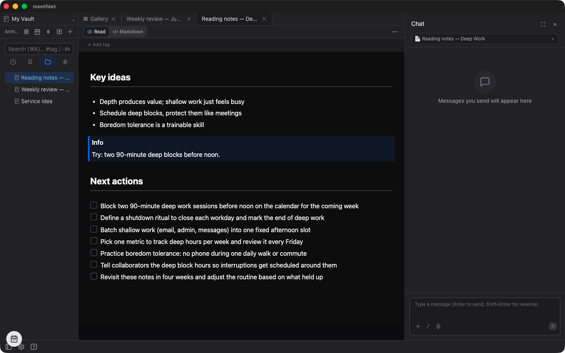The height and width of the screenshot is (353, 565).
Task: Select the folder view icon
Action: pos(48,62)
